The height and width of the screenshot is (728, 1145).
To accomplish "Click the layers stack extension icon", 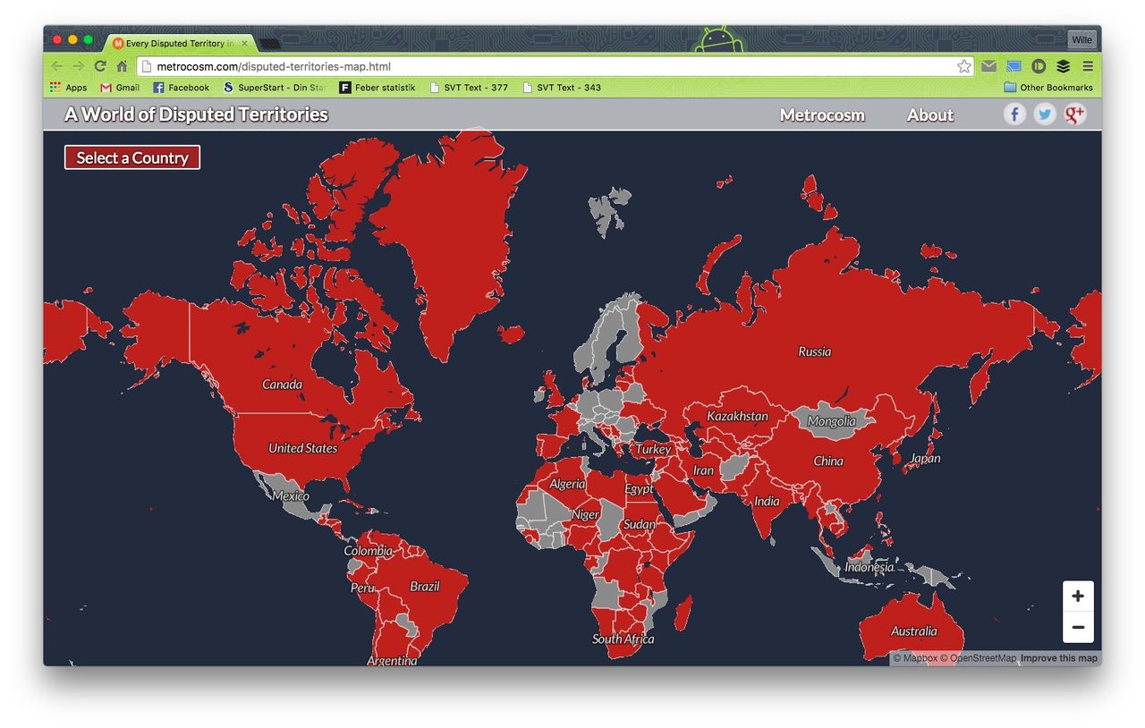I will (x=1063, y=66).
